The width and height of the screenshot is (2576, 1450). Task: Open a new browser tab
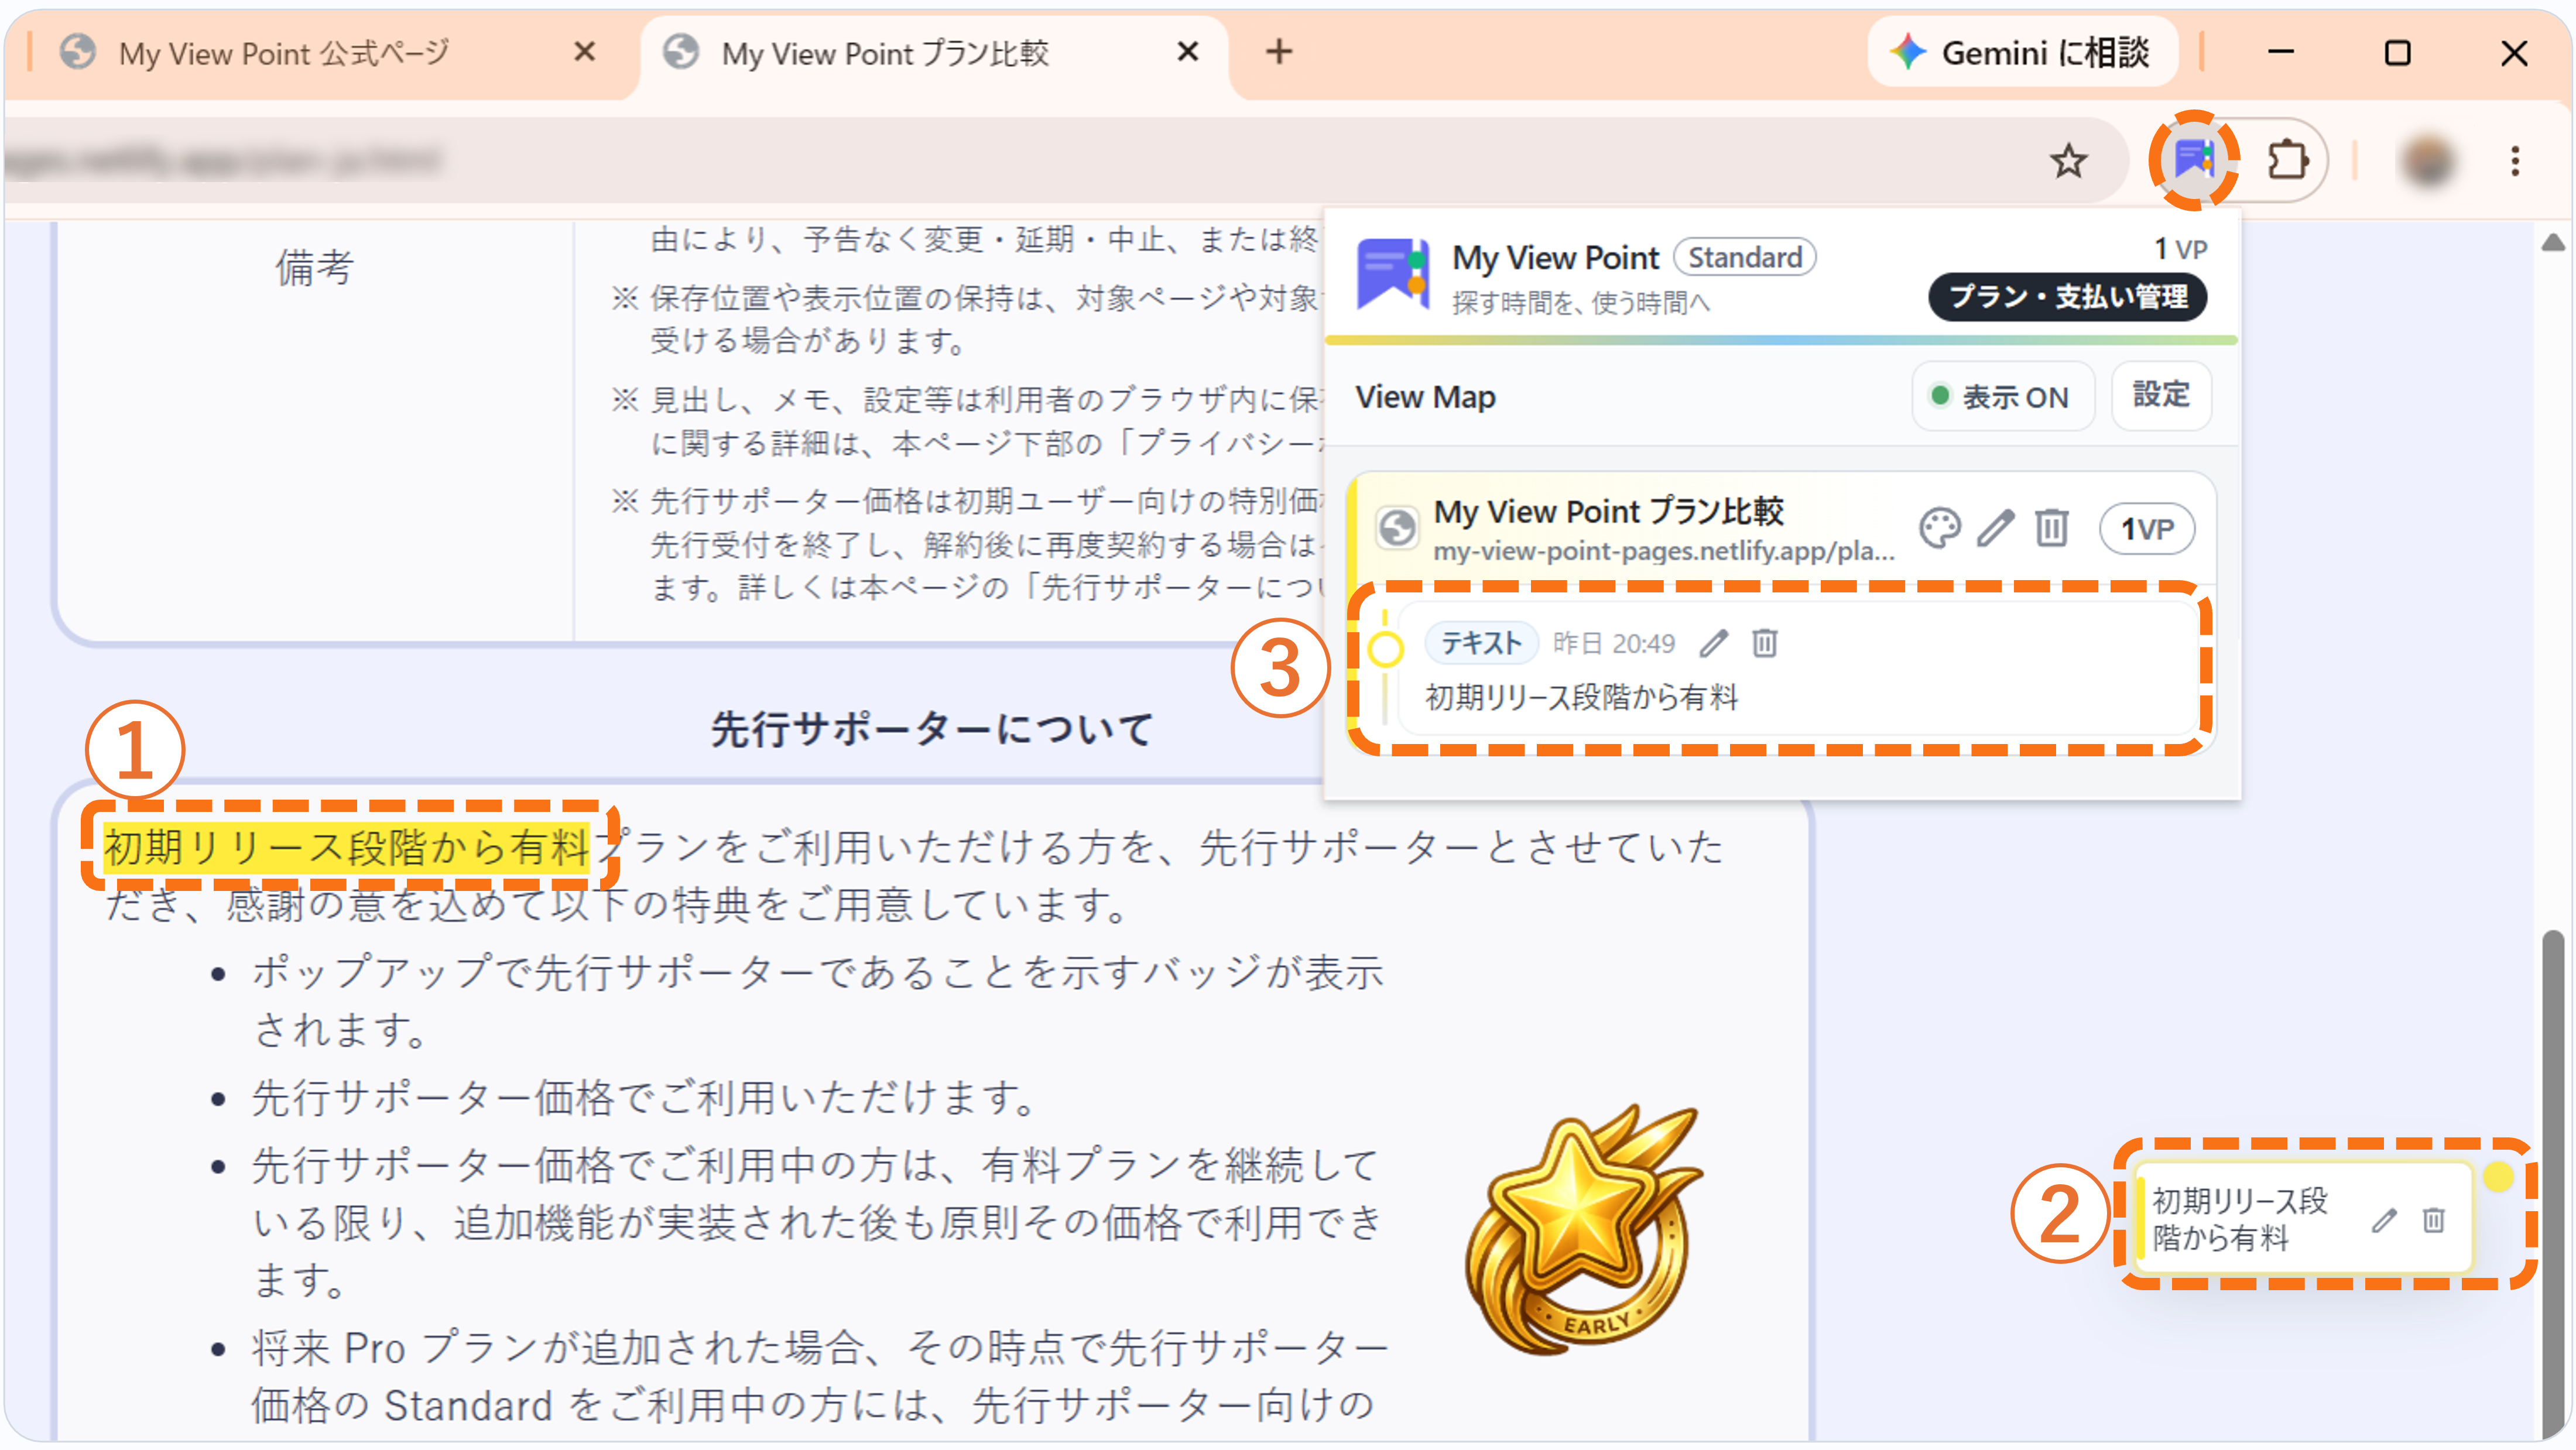1279,51
